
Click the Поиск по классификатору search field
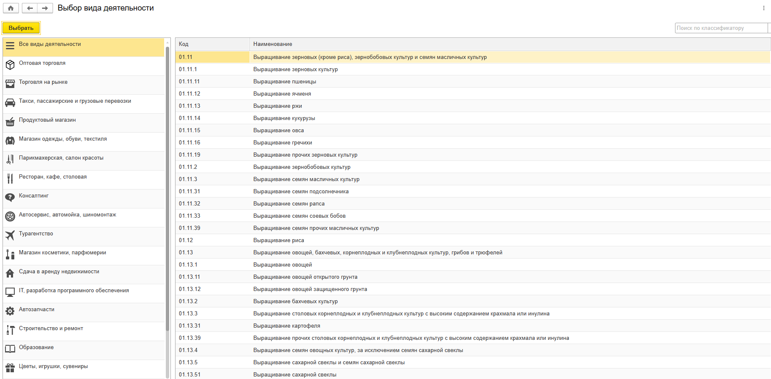coord(720,28)
